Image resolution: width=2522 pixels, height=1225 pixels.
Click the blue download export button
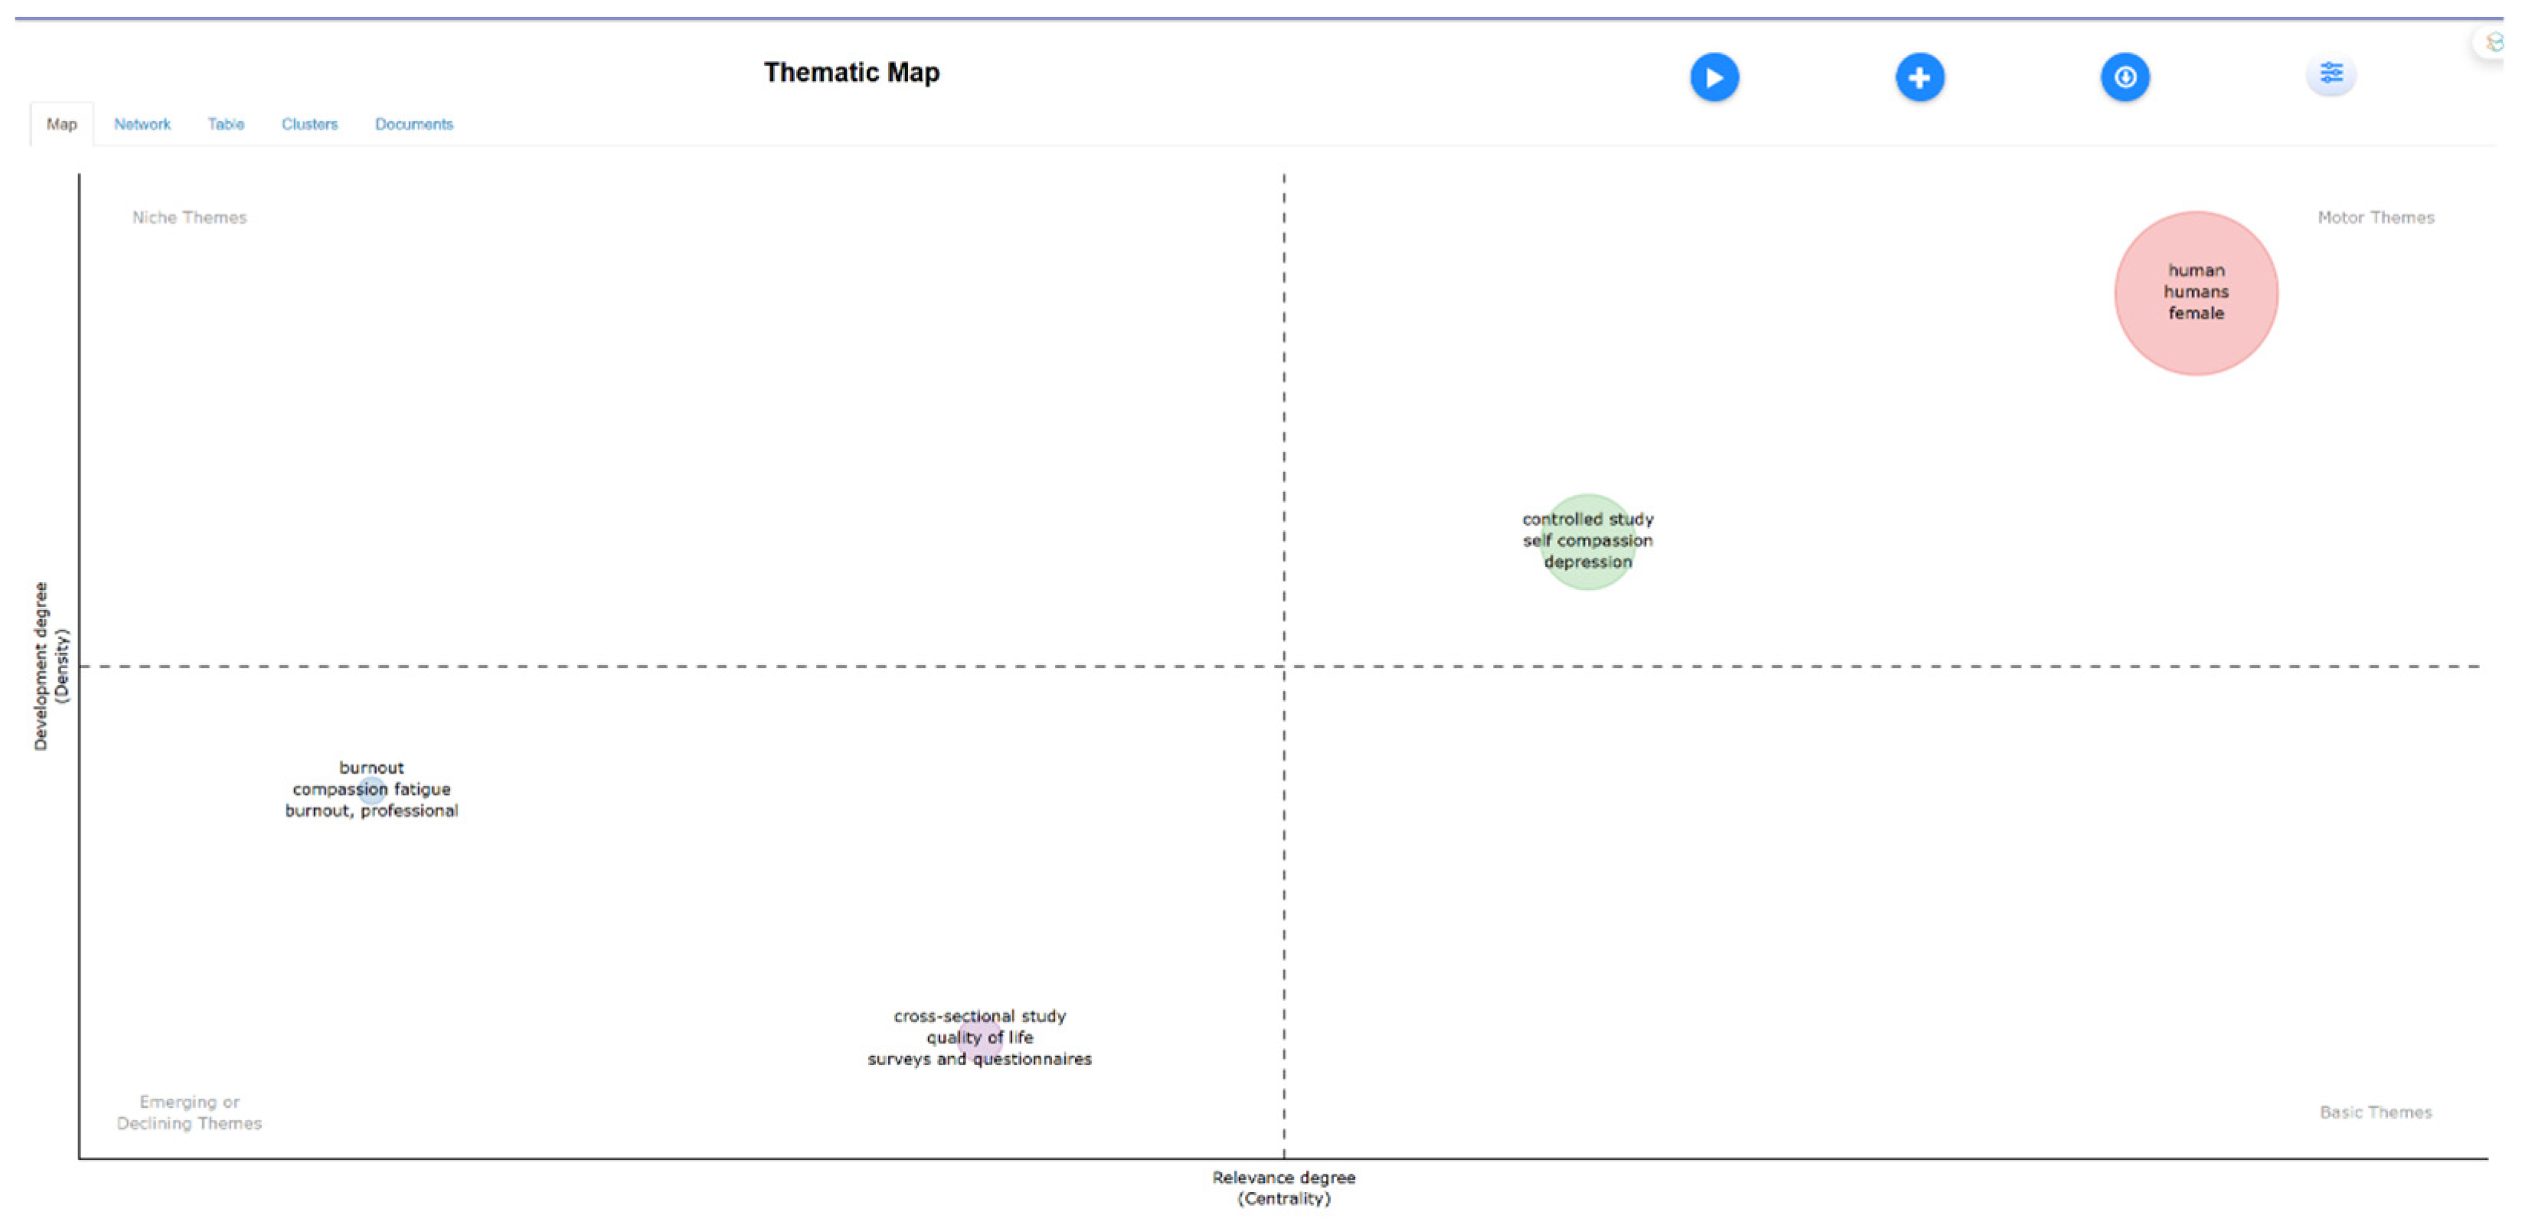[2125, 77]
